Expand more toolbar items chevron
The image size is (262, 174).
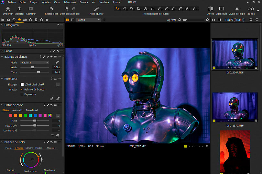258,10
